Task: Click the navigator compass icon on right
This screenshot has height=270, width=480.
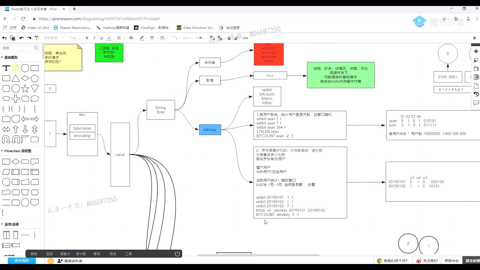Action: pyautogui.click(x=476, y=51)
